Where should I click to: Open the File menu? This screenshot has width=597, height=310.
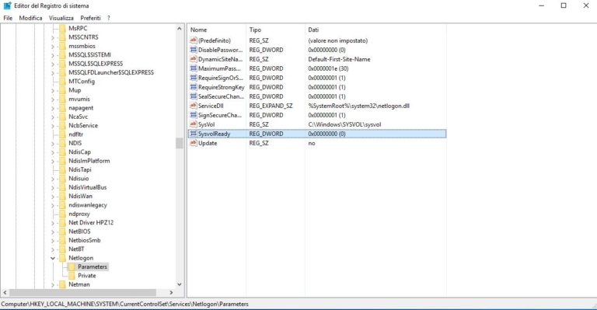coord(8,18)
